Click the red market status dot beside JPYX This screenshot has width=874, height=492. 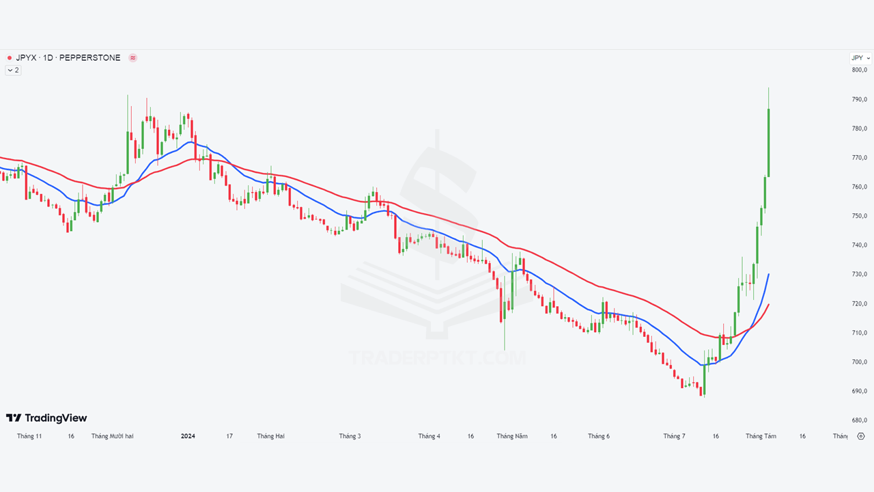click(9, 58)
